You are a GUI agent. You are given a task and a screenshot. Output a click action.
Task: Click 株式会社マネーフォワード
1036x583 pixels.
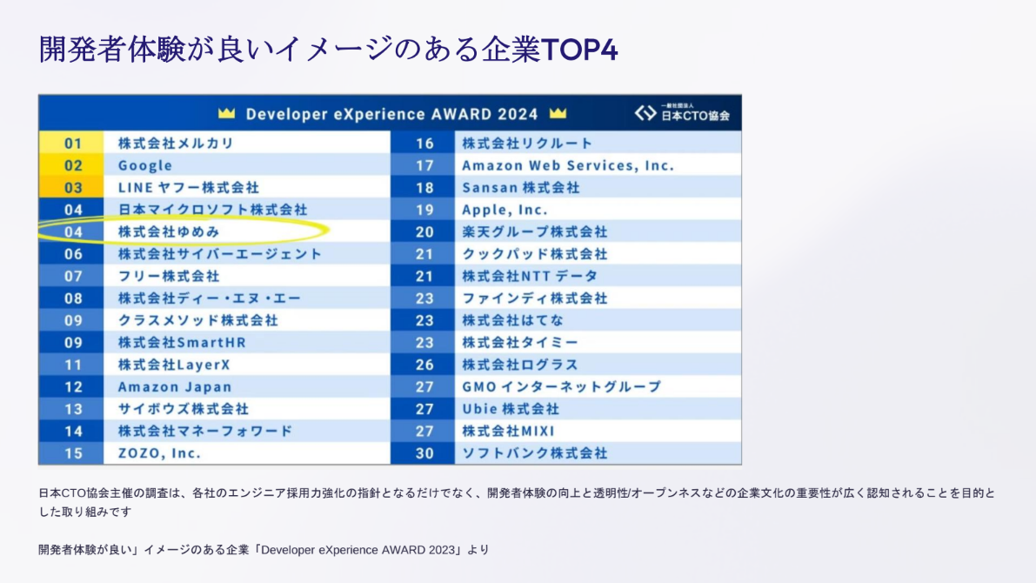(x=205, y=431)
